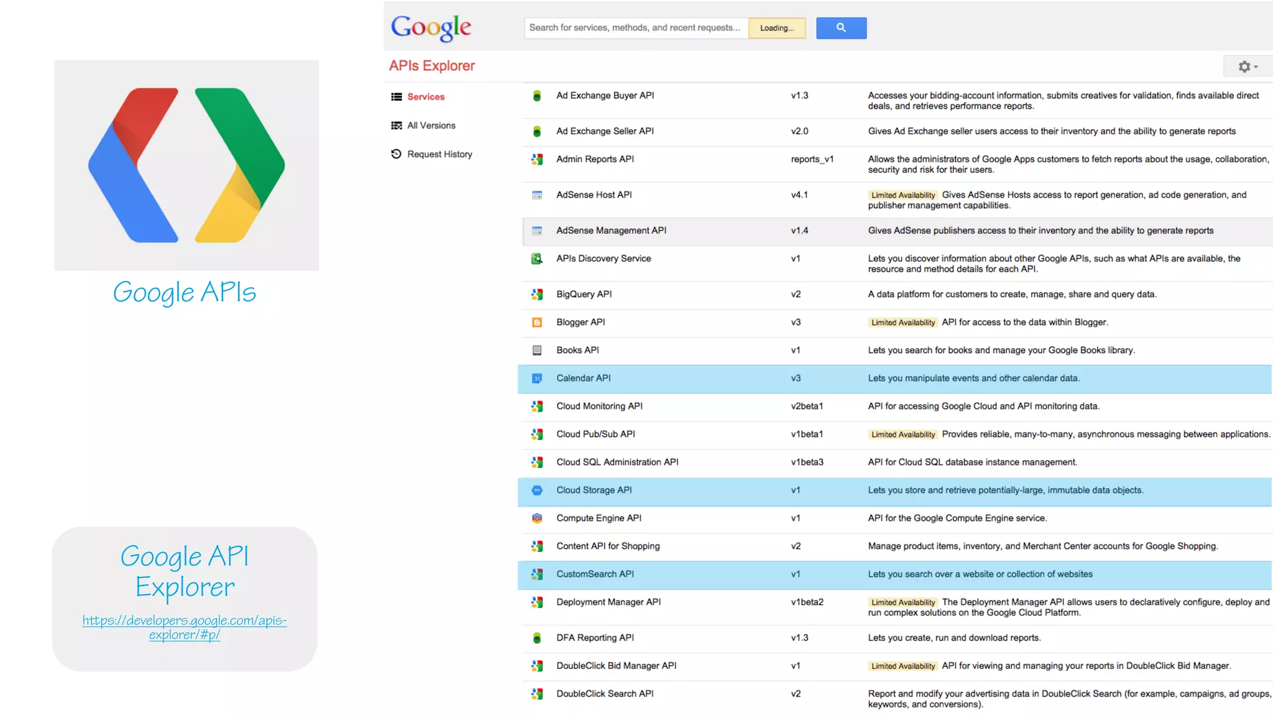Click the AdSense Host API icon
The image size is (1273, 716).
click(537, 195)
